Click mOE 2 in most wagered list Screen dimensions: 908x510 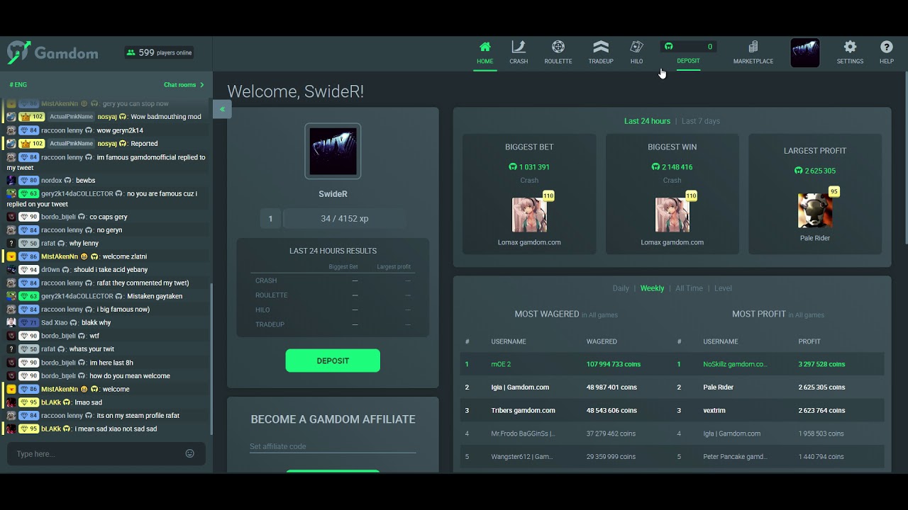click(501, 364)
